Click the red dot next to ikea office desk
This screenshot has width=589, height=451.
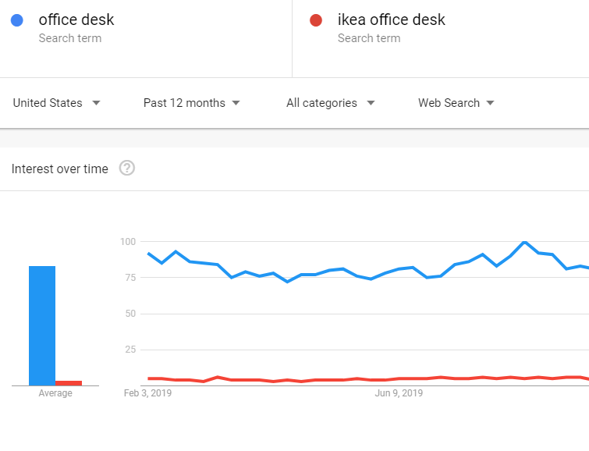coord(316,20)
